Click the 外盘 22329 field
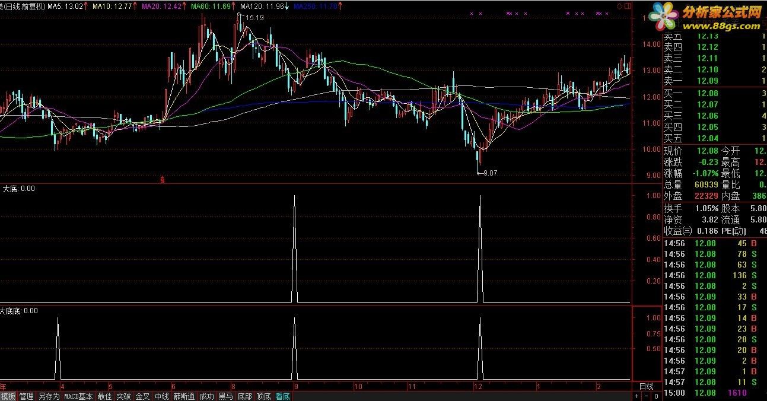Viewport: 767px width, 401px height. pos(690,196)
